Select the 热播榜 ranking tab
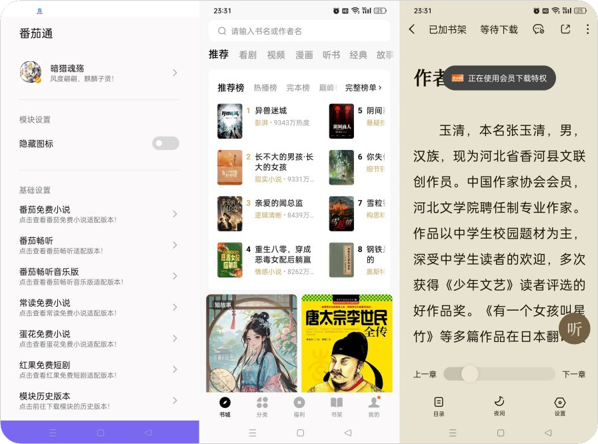Image resolution: width=598 pixels, height=444 pixels. 265,88
